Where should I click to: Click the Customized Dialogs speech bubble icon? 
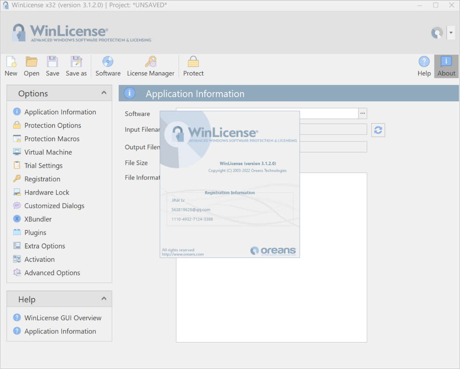click(17, 206)
